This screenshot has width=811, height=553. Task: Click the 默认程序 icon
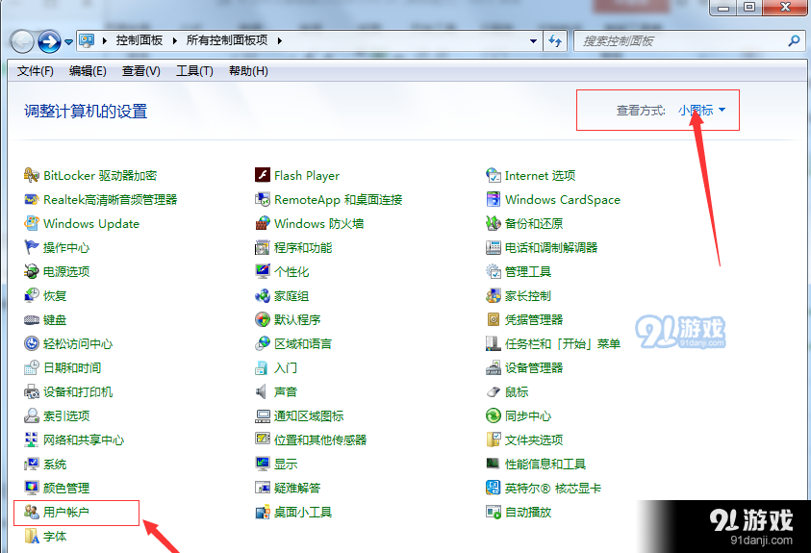[263, 320]
